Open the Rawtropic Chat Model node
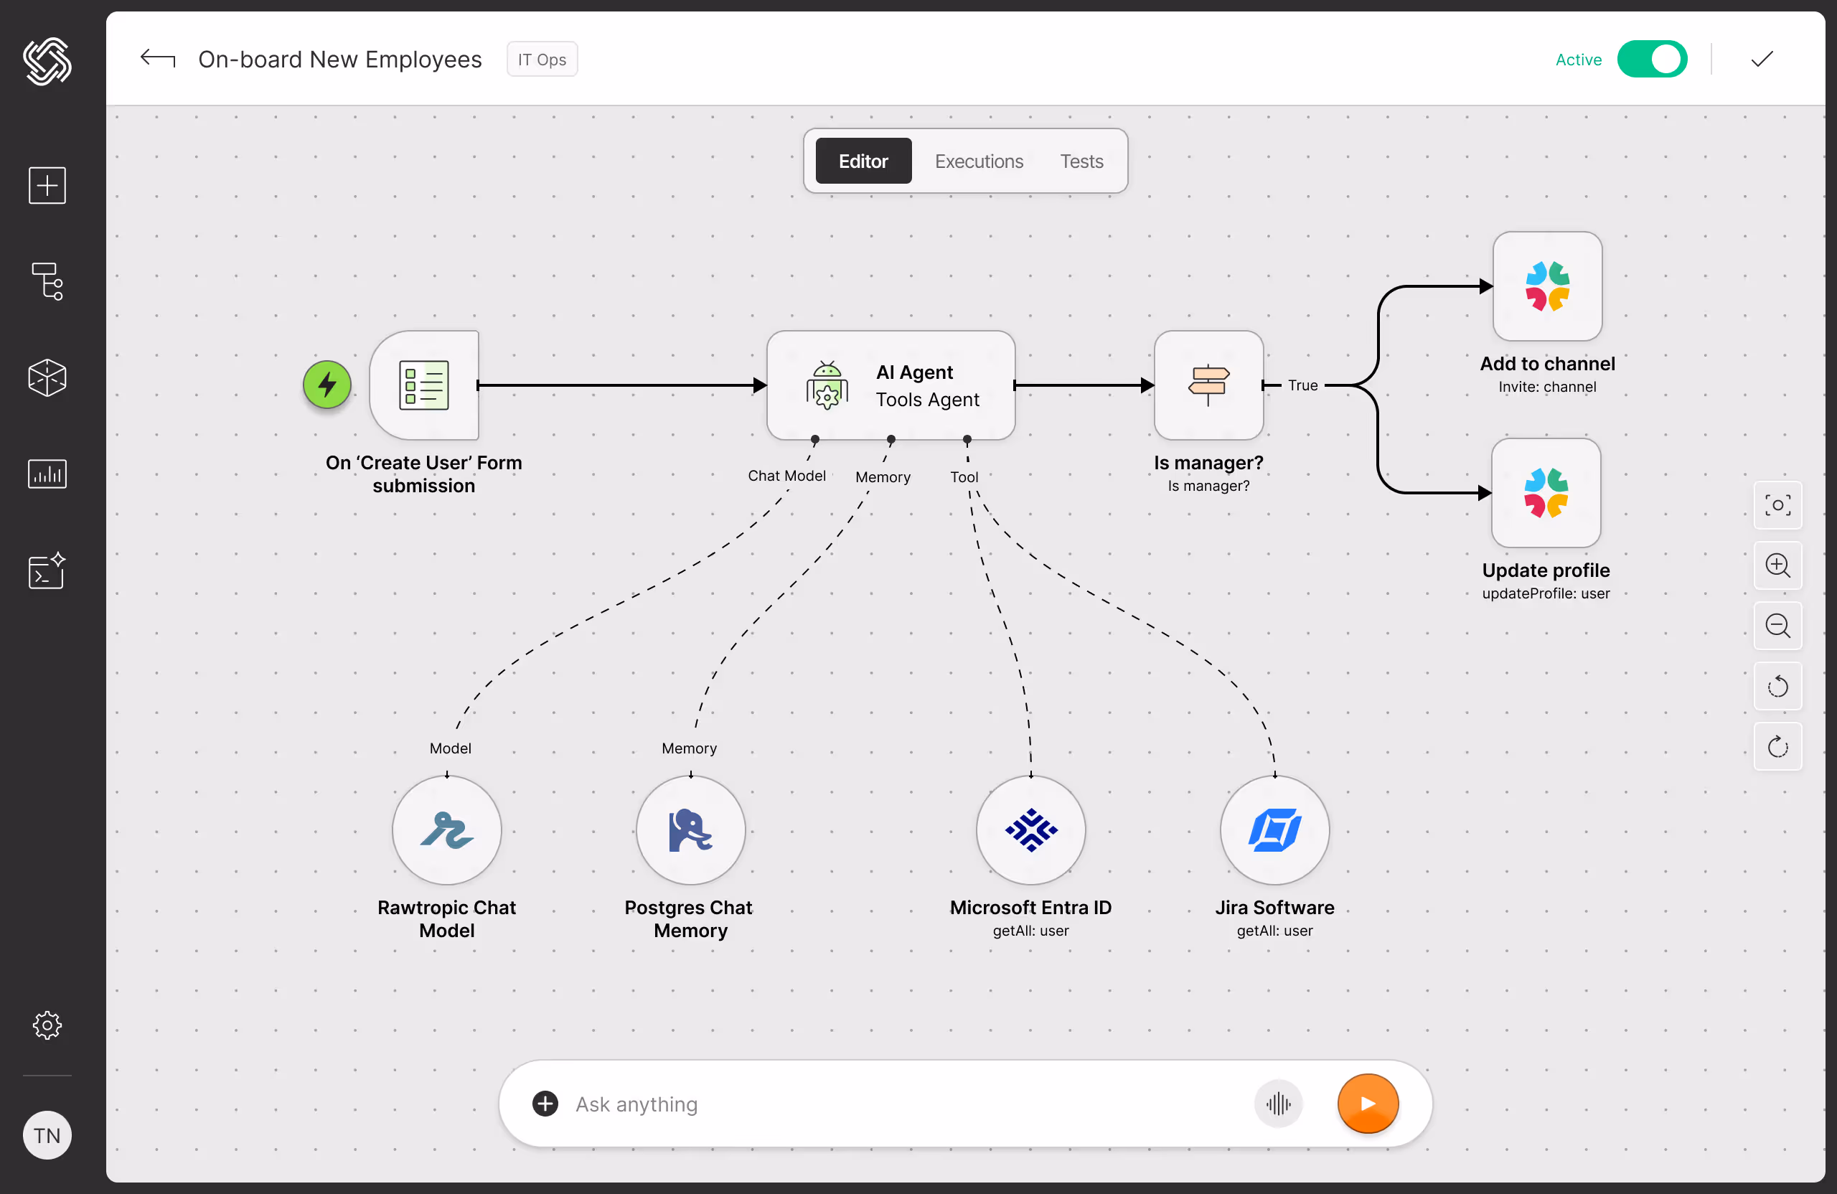Image resolution: width=1837 pixels, height=1194 pixels. (x=447, y=830)
